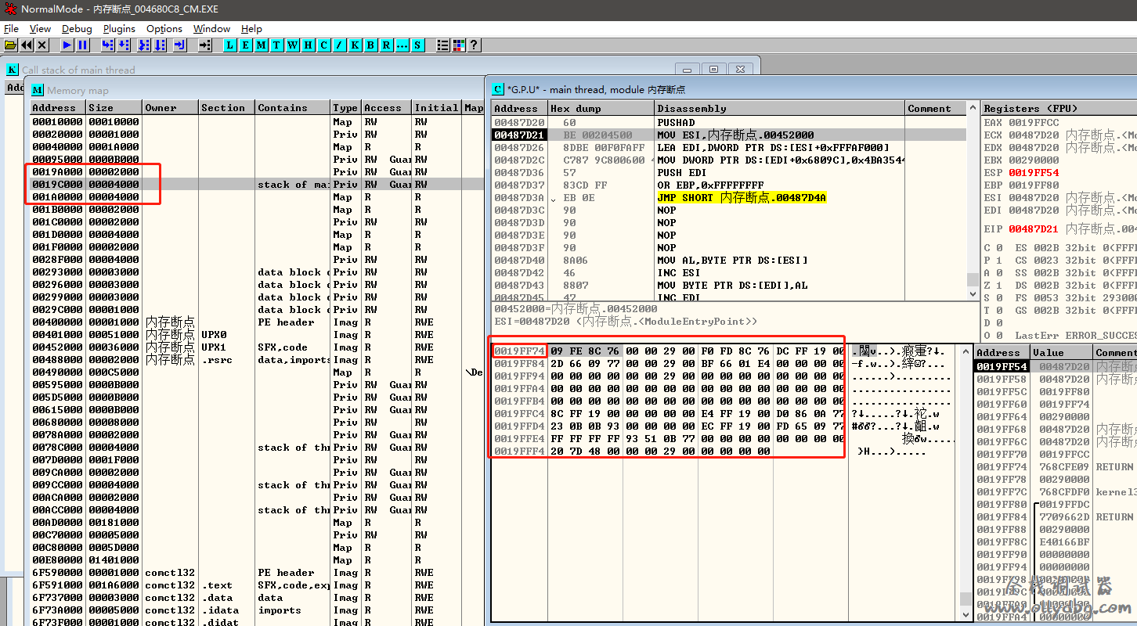Open the File menu
The width and height of the screenshot is (1137, 626).
(x=11, y=28)
